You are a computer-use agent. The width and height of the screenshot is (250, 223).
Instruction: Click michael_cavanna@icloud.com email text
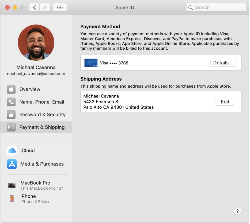click(x=36, y=73)
